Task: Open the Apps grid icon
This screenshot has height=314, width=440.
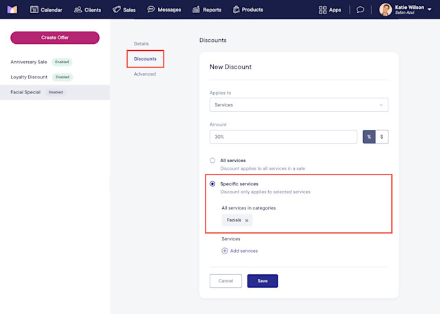Action: coord(322,10)
